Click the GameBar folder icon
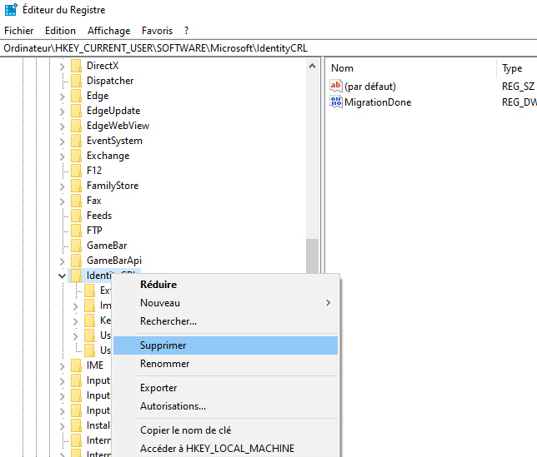Image resolution: width=537 pixels, height=457 pixels. click(x=76, y=246)
